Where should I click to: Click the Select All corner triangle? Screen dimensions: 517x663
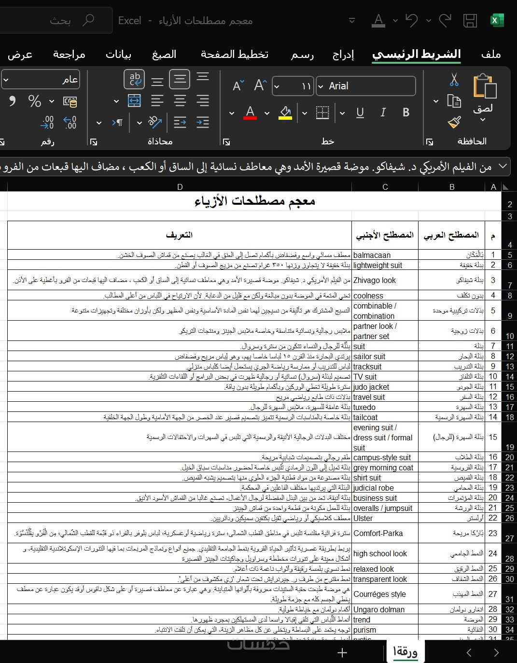(506, 187)
